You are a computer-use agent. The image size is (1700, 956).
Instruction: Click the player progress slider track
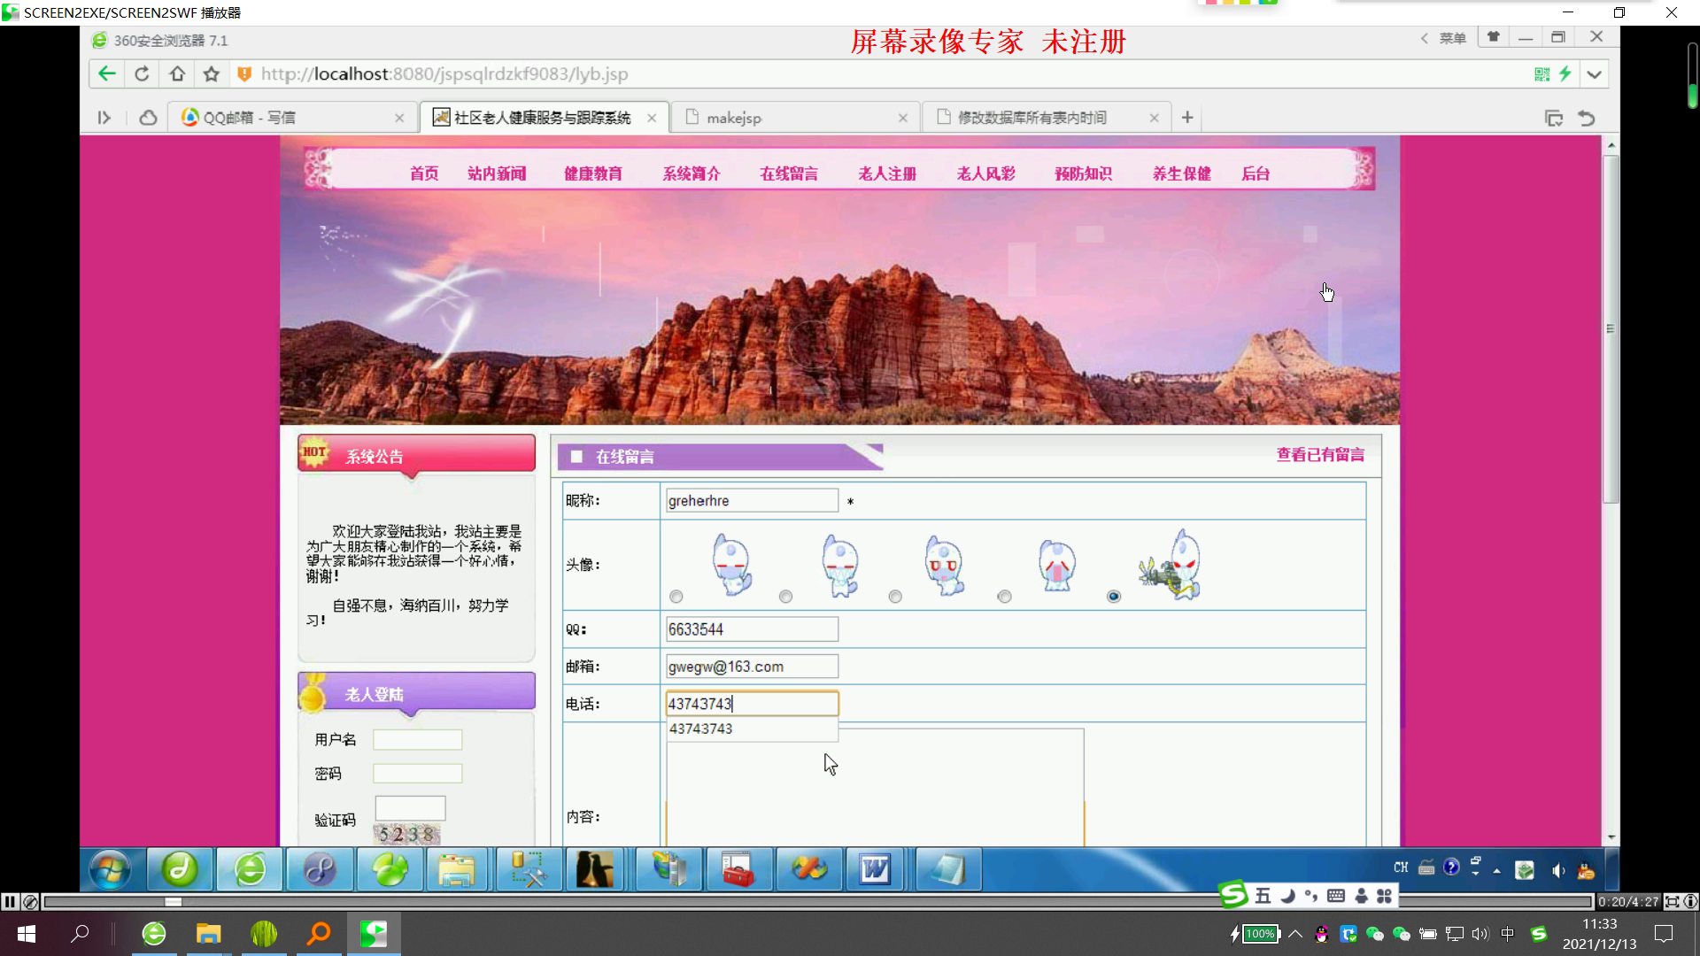pyautogui.click(x=817, y=902)
